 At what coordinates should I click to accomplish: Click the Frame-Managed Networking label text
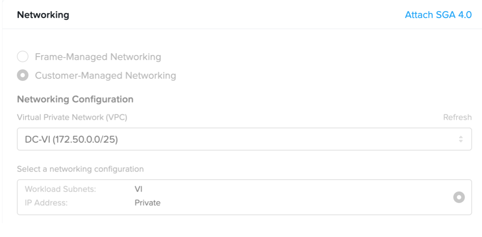pyautogui.click(x=98, y=57)
